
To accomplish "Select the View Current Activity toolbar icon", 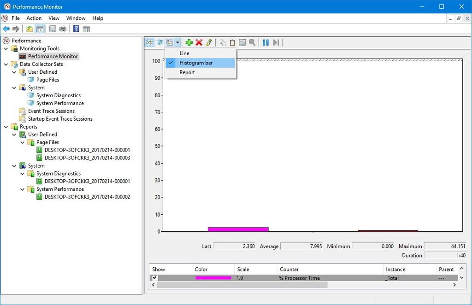I will click(x=149, y=42).
